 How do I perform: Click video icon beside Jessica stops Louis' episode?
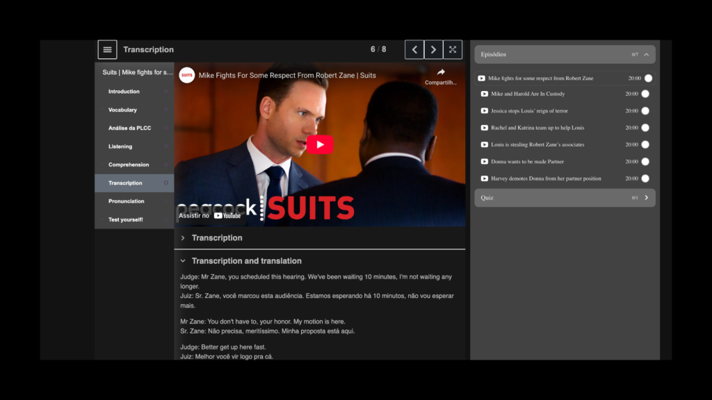point(485,111)
